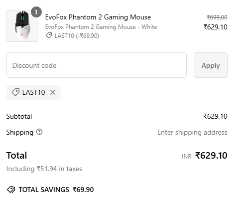Click the LAST10 applied code chip label
The height and width of the screenshot is (206, 249).
point(33,92)
